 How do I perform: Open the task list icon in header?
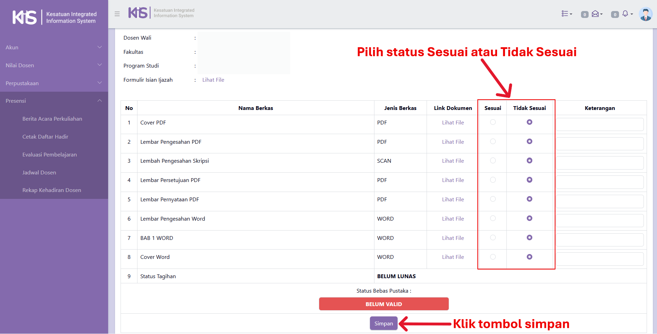[x=566, y=14]
